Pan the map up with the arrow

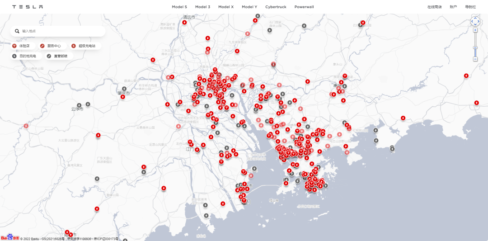pos(475,18)
